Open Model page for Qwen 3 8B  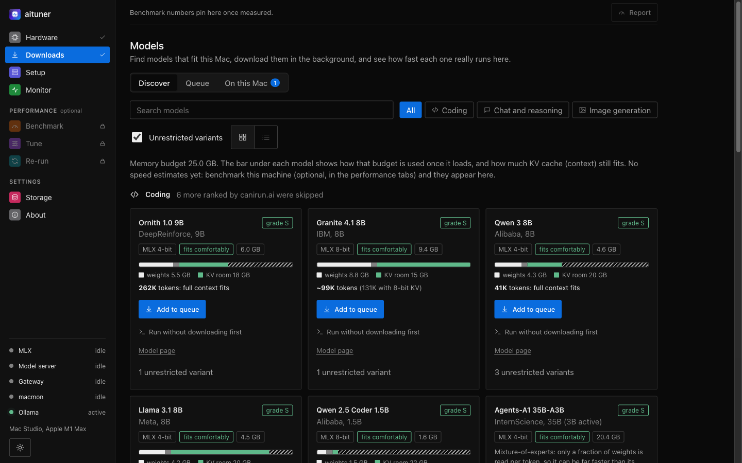(x=513, y=351)
